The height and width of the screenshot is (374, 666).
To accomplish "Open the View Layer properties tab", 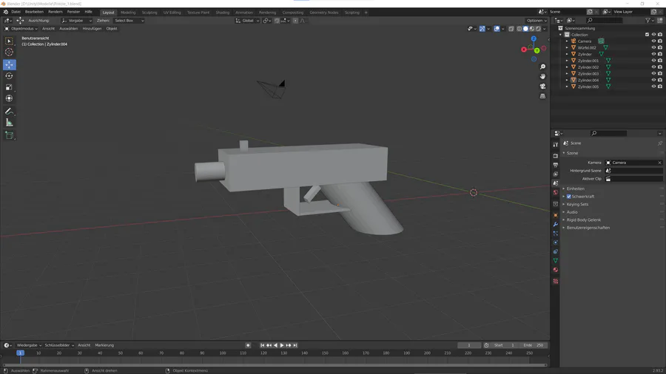I will (x=556, y=174).
